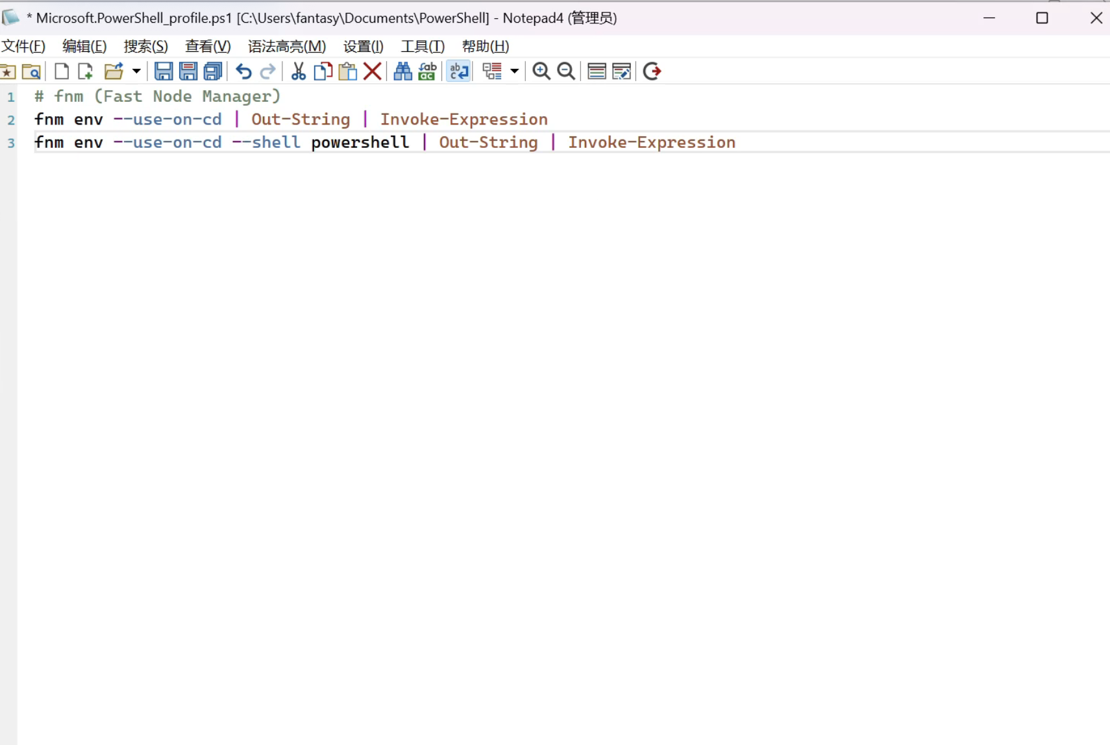Viewport: 1110px width, 745px height.
Task: Open Find with the binoculars icon
Action: [x=402, y=71]
